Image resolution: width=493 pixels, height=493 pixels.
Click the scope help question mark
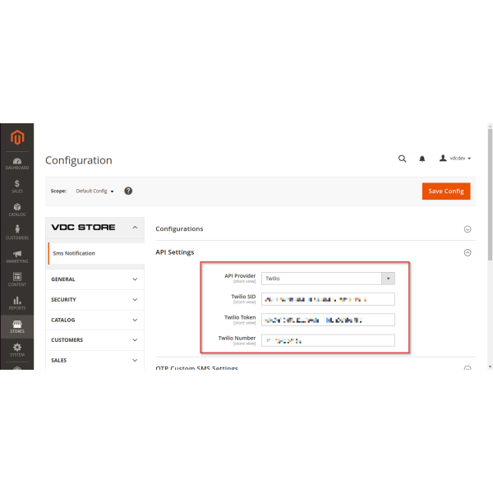click(x=128, y=191)
